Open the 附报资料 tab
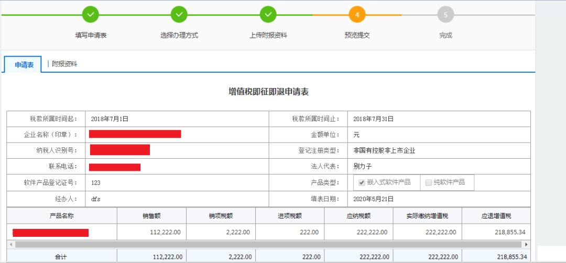This screenshot has height=263, width=566. [64, 64]
